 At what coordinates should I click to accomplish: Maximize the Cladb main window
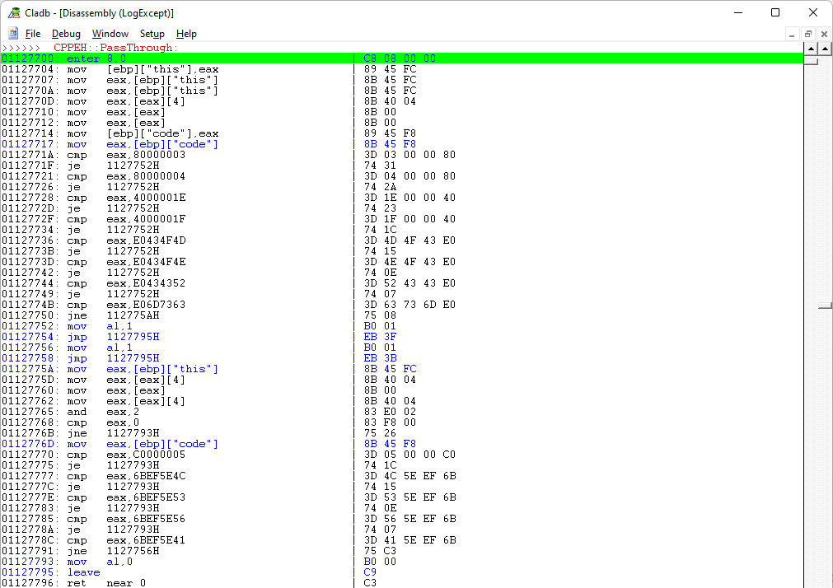[x=775, y=12]
